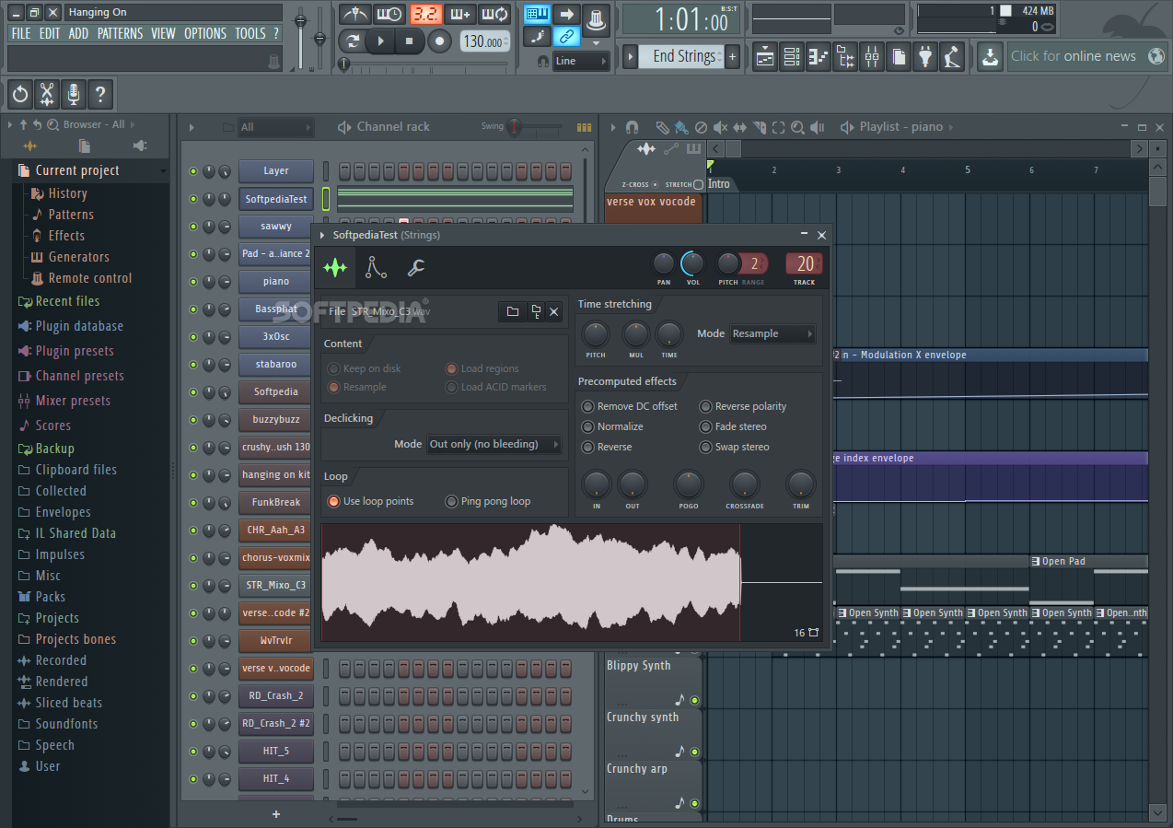Open wrench miscellaneous settings in SoftpediaTest
Image resolution: width=1173 pixels, height=828 pixels.
coord(415,268)
